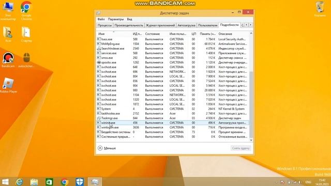
Task: Click the volume icon in the system tray
Action: (300, 182)
